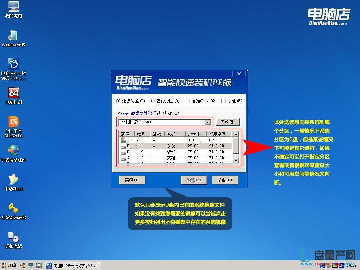360x270 pixels.
Task: Launch the Windows安装 desktop shortcut
Action: [x=14, y=38]
